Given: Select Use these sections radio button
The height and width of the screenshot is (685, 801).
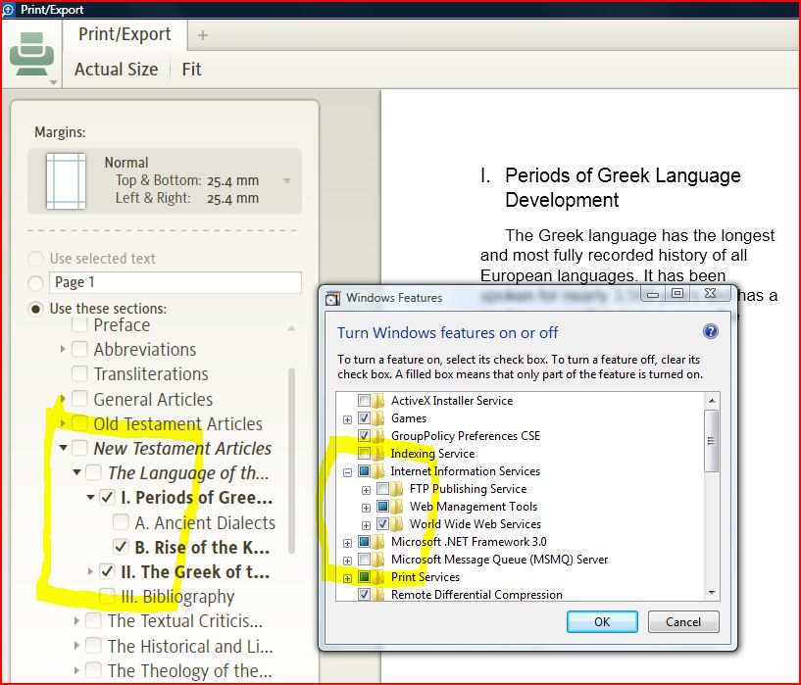Looking at the screenshot, I should (35, 309).
